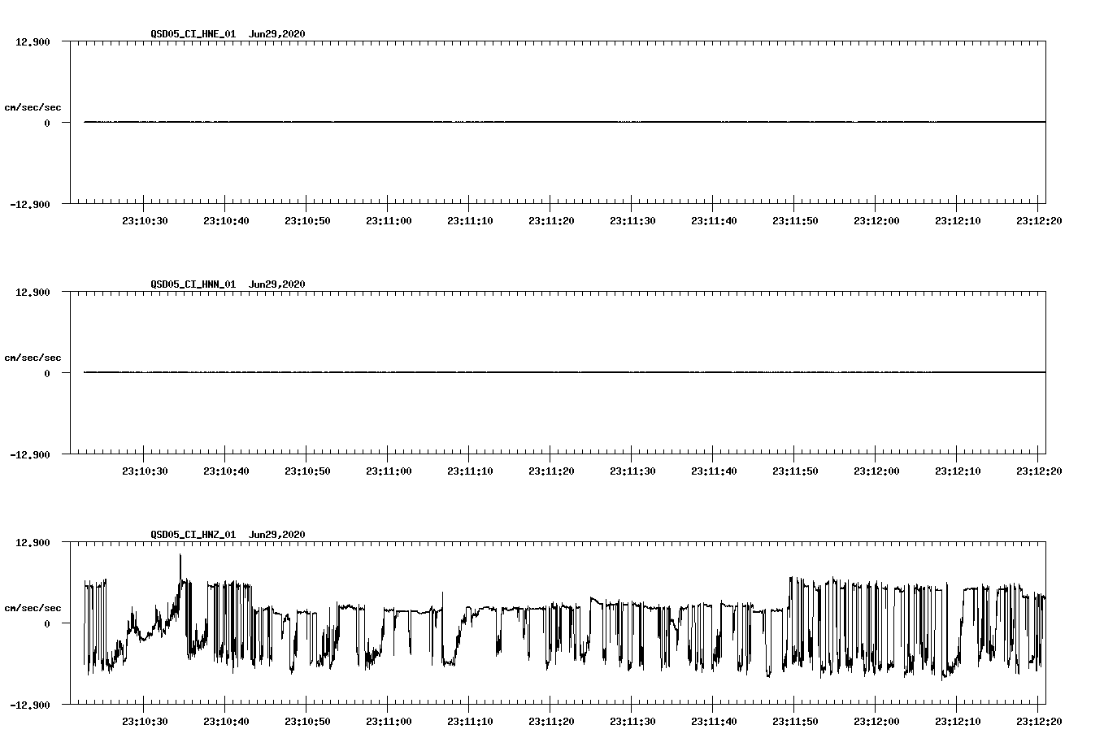Click the 23:12:00 time label under HNE plot

(x=876, y=220)
